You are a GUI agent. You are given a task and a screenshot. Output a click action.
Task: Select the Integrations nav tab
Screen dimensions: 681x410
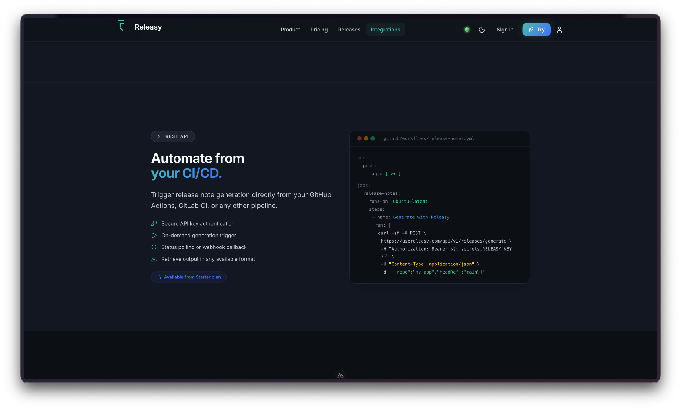click(x=385, y=30)
